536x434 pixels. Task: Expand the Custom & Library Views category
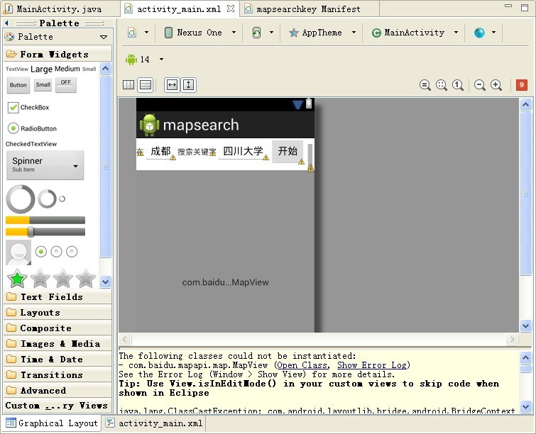coord(58,406)
